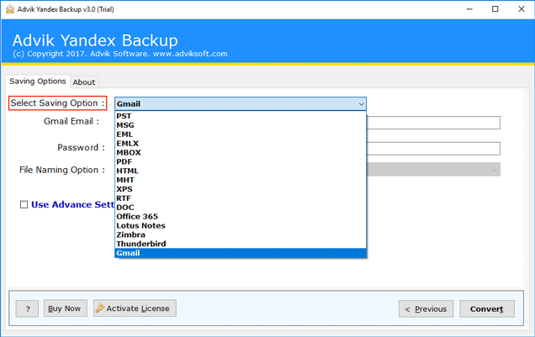Close the Advik Yandex Backup window
535x337 pixels.
pos(522,9)
